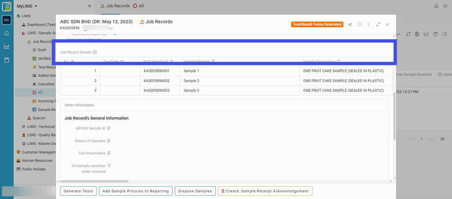The image size is (452, 199).
Task: Click the calendar-add icon in background toolbar
Action: pos(436,34)
